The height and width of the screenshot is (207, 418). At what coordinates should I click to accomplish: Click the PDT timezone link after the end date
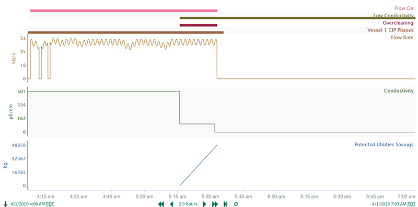(411, 204)
